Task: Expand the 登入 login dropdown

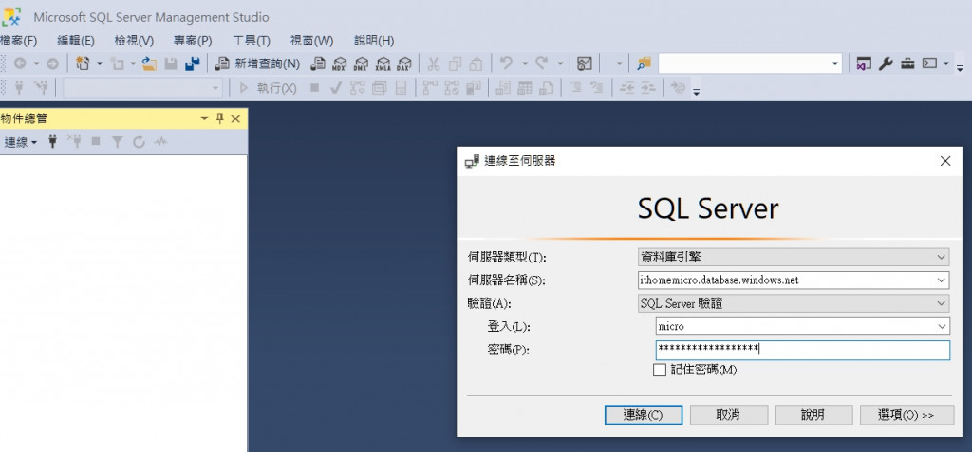Action: click(x=943, y=326)
